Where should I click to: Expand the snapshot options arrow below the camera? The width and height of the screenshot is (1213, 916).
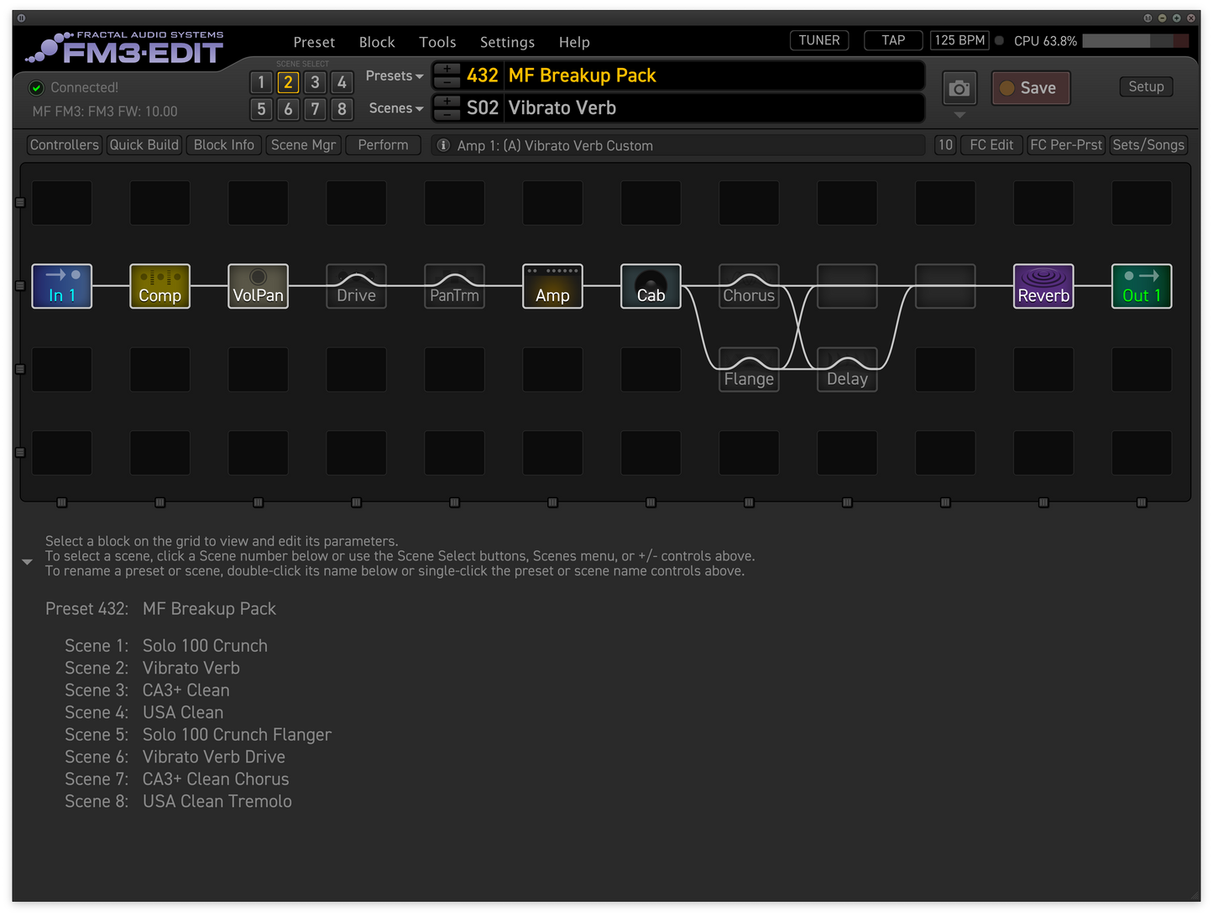pos(959,114)
